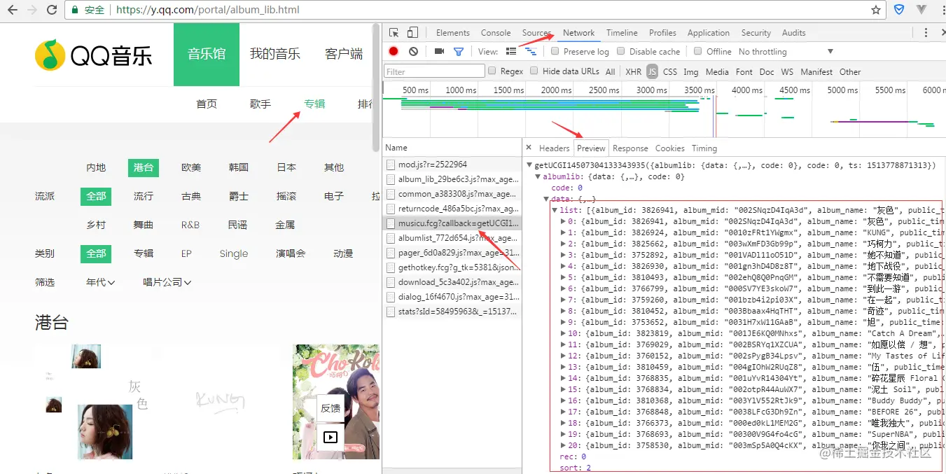Select the 港台 region filter

click(144, 167)
